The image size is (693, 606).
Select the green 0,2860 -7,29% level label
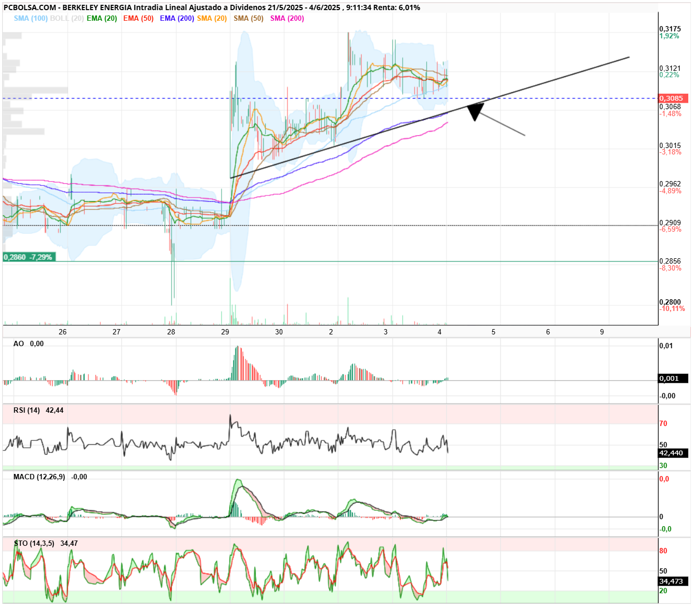point(28,257)
